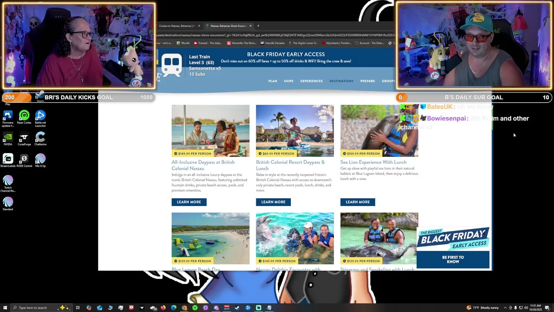Click Learn More for British Colonial Resort Daypass

273,202
